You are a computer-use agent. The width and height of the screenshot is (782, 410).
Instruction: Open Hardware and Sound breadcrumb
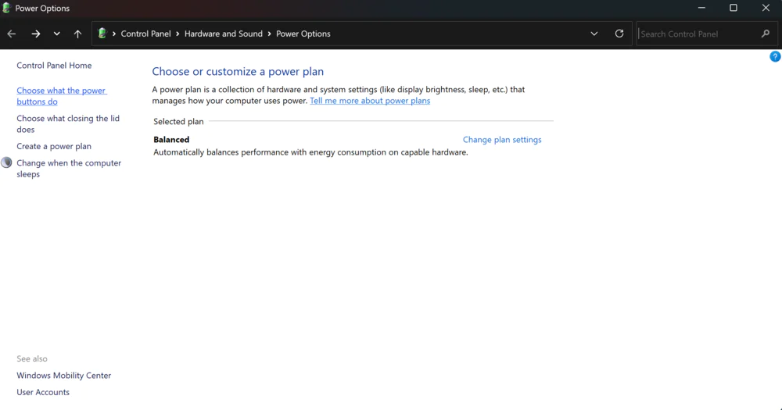pyautogui.click(x=224, y=34)
